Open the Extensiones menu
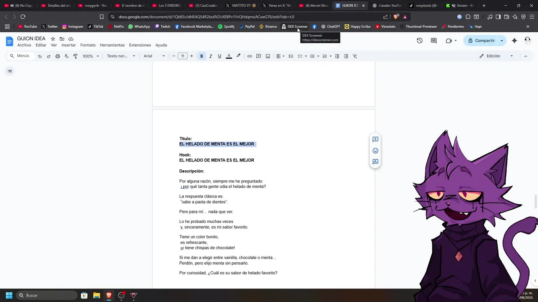Viewport: 538px width, 302px height. [x=140, y=45]
